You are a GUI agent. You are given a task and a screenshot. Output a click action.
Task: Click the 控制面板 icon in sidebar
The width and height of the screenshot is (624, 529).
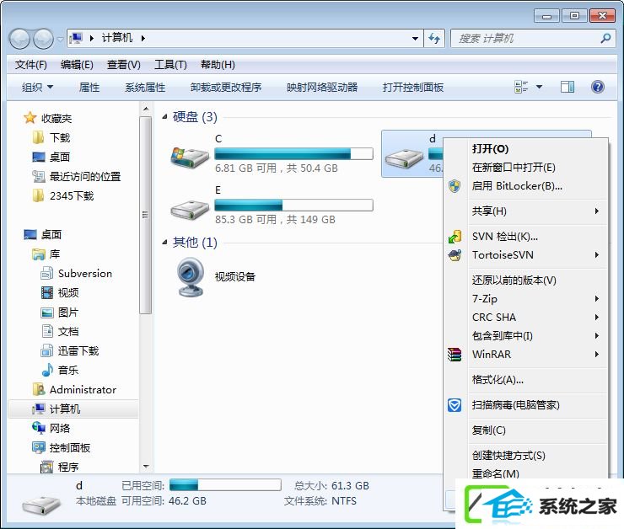coord(39,447)
